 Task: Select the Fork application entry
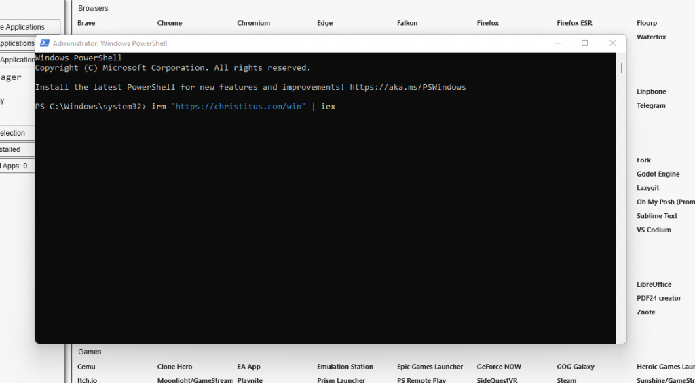[644, 160]
